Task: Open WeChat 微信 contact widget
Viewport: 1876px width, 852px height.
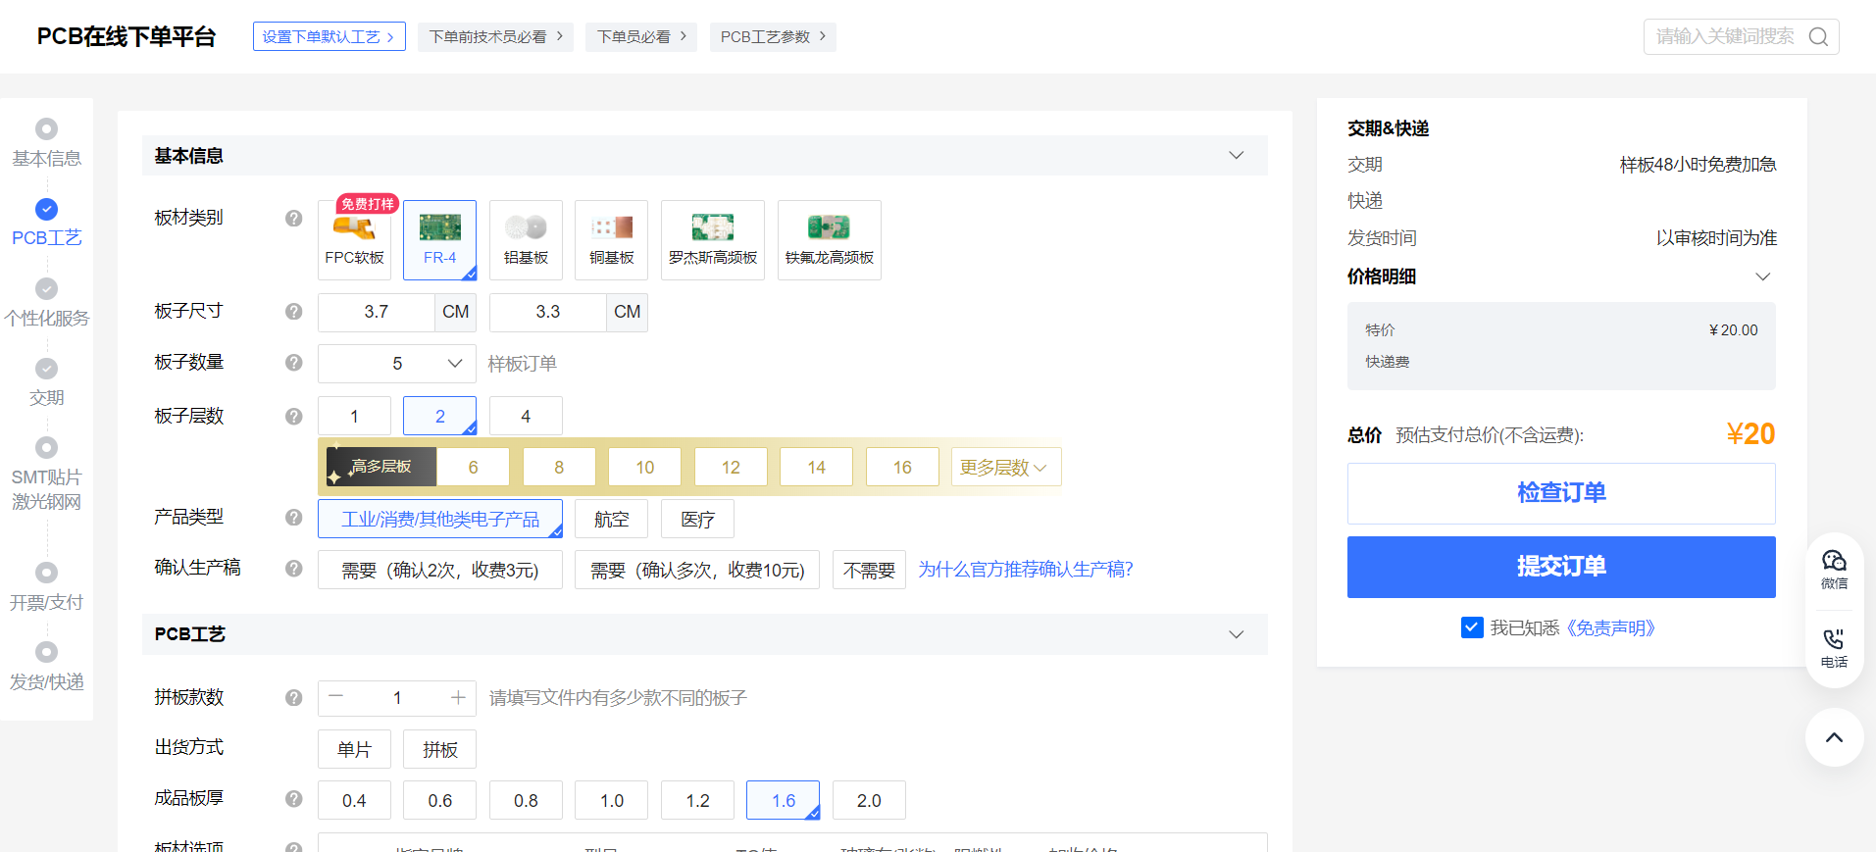Action: [x=1834, y=569]
